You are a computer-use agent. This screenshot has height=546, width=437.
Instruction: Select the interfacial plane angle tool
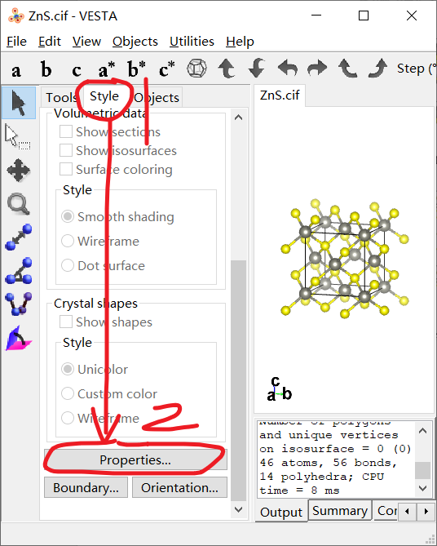click(x=19, y=338)
